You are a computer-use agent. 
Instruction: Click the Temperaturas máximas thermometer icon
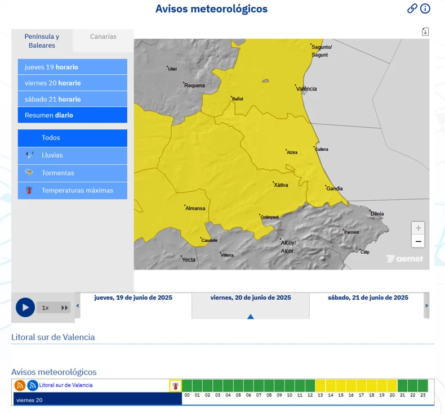pyautogui.click(x=29, y=190)
